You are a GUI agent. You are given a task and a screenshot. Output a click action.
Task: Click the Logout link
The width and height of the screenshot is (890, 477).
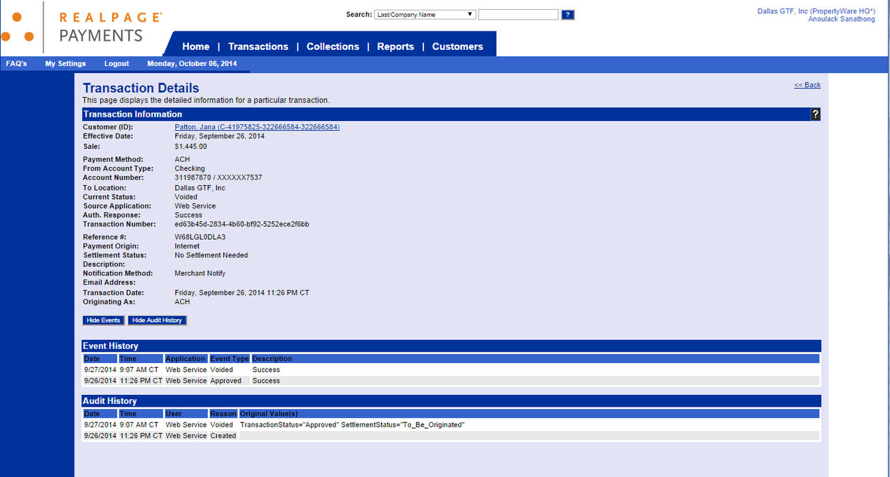[x=116, y=64]
